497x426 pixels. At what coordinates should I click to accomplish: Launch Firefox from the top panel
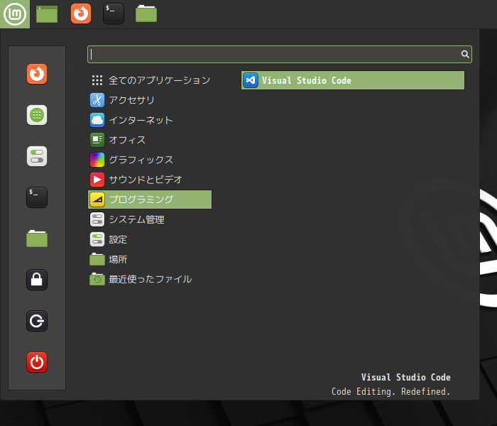[x=81, y=13]
